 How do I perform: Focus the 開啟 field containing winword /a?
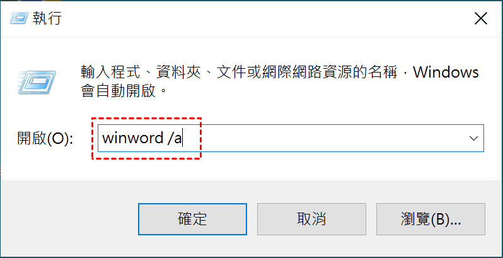click(291, 138)
